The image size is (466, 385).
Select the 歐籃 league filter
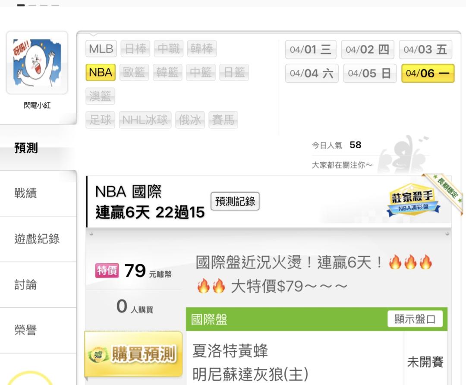tap(134, 72)
